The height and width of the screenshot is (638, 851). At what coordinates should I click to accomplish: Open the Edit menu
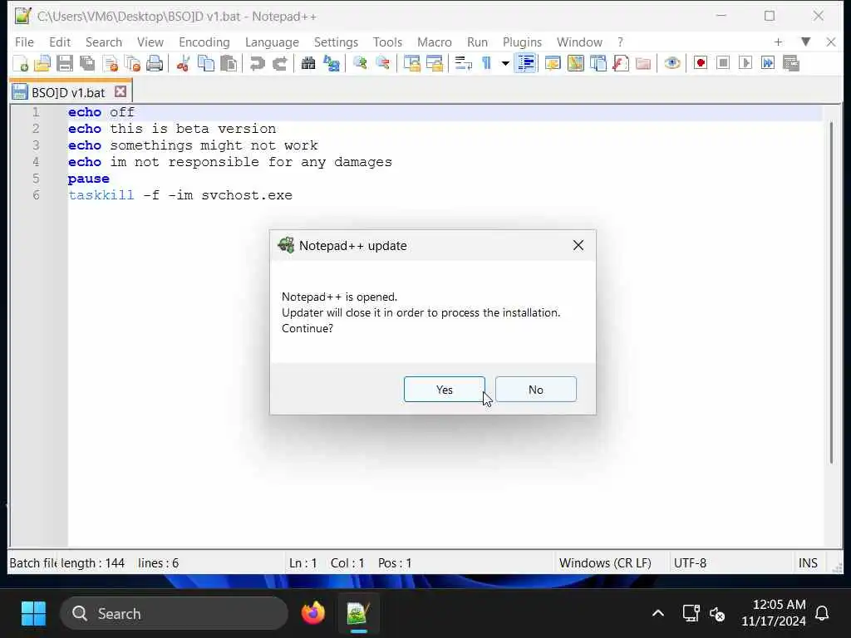pos(60,42)
